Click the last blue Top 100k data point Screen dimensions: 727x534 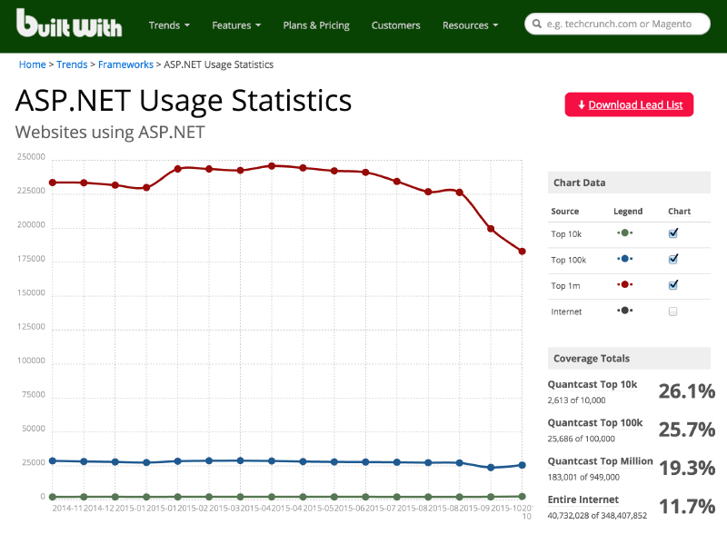[522, 465]
